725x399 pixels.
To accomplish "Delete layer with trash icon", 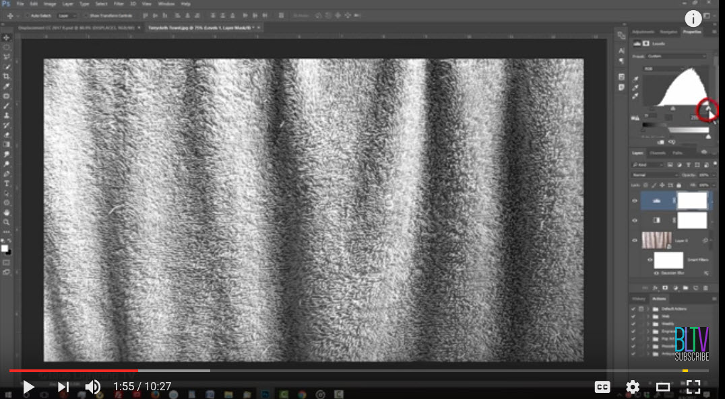I will (705, 288).
